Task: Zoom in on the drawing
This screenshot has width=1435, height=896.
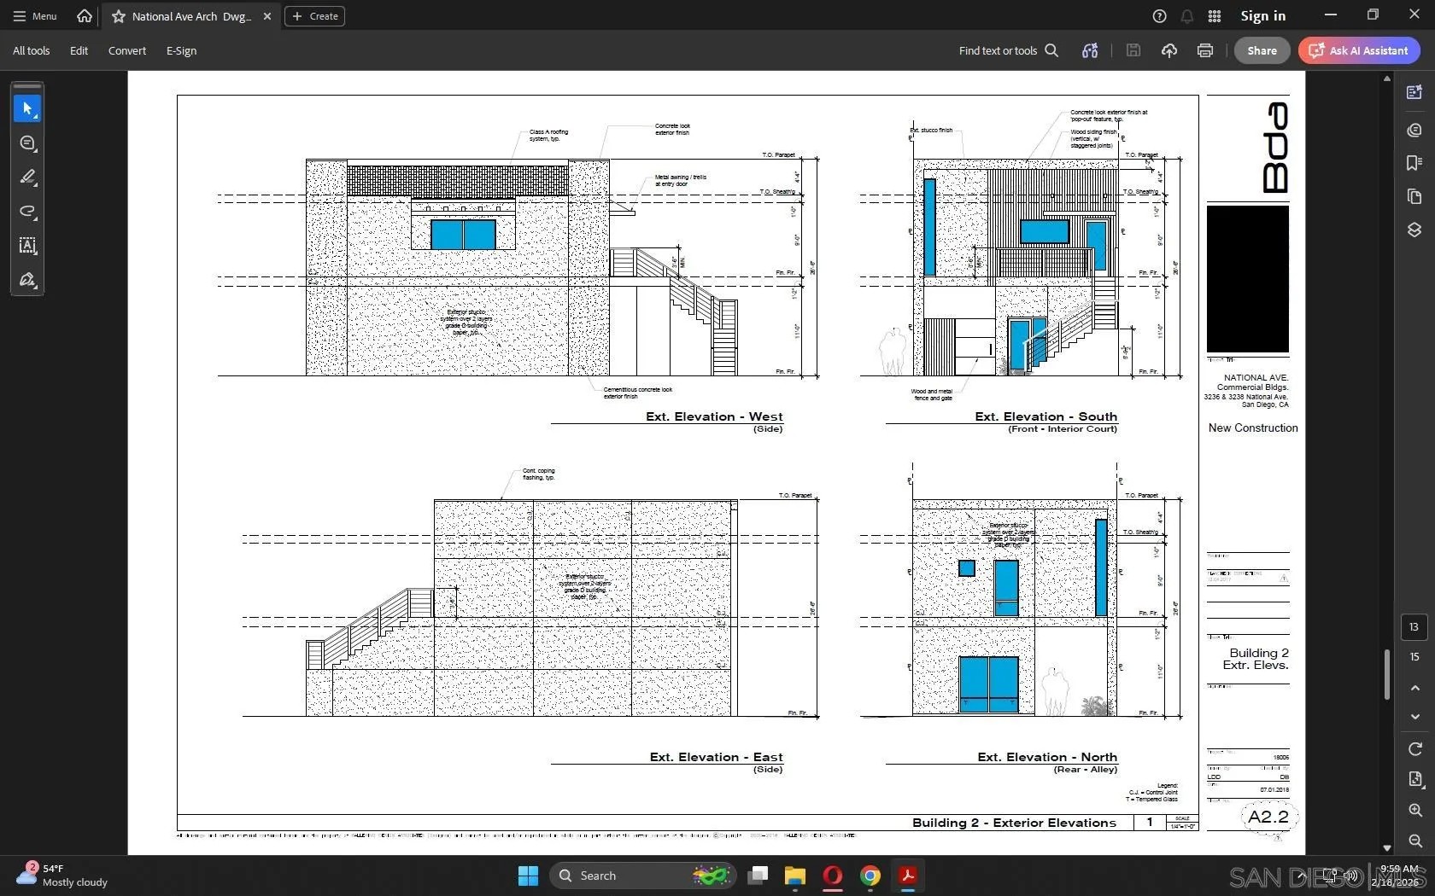Action: (x=1414, y=810)
